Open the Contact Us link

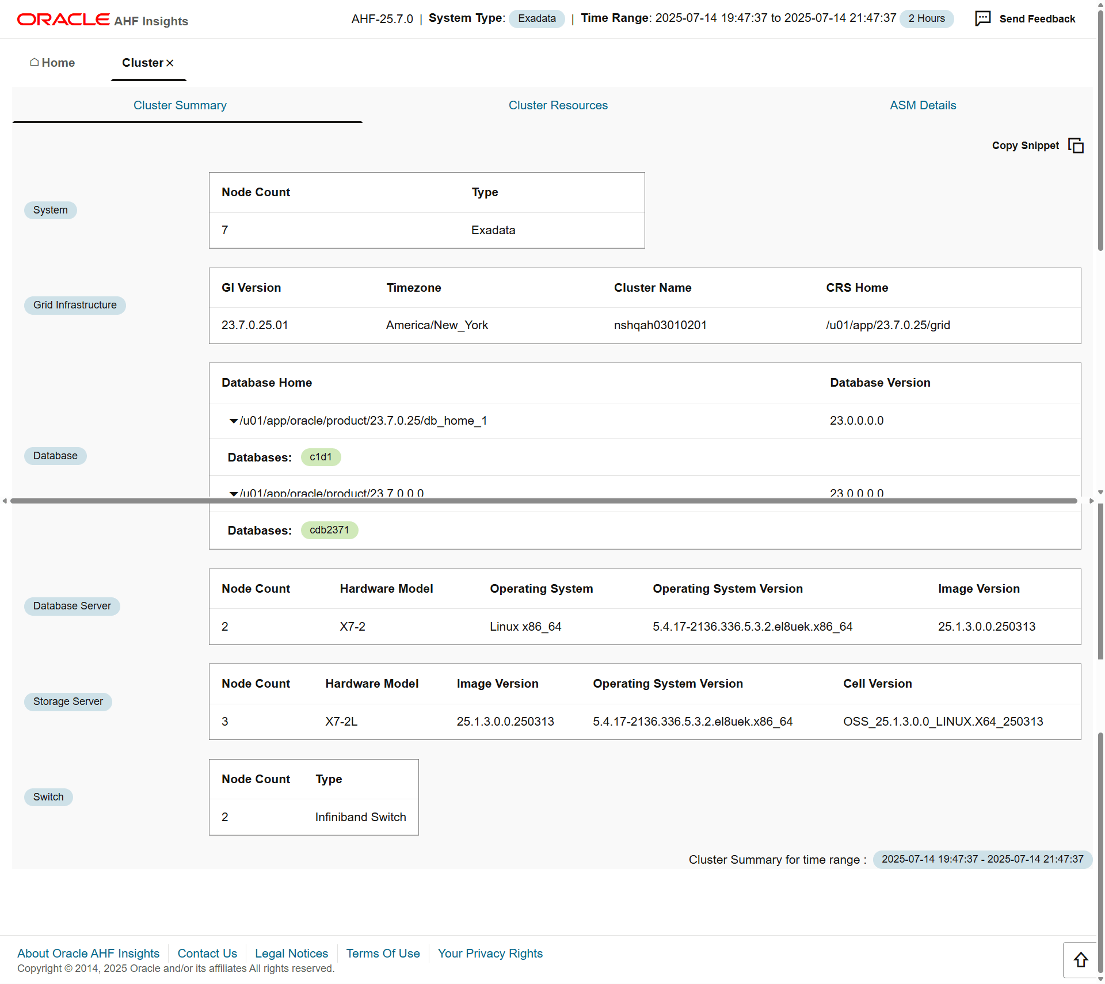coord(207,954)
